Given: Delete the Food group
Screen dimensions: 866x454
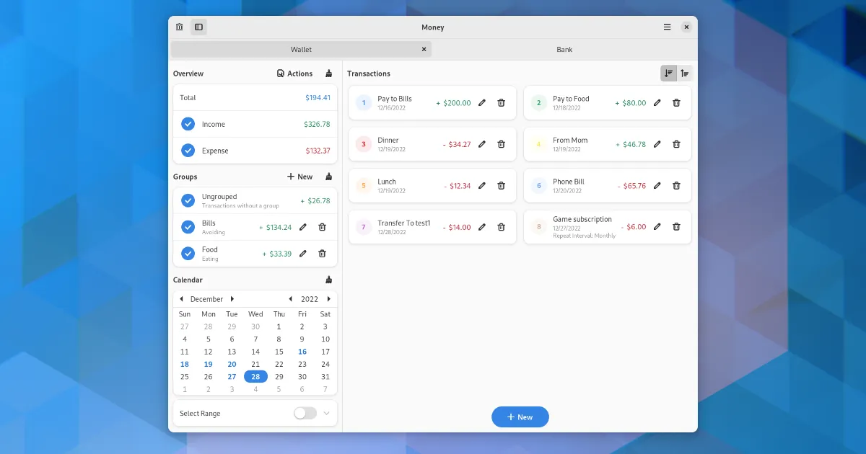Looking at the screenshot, I should (x=323, y=254).
